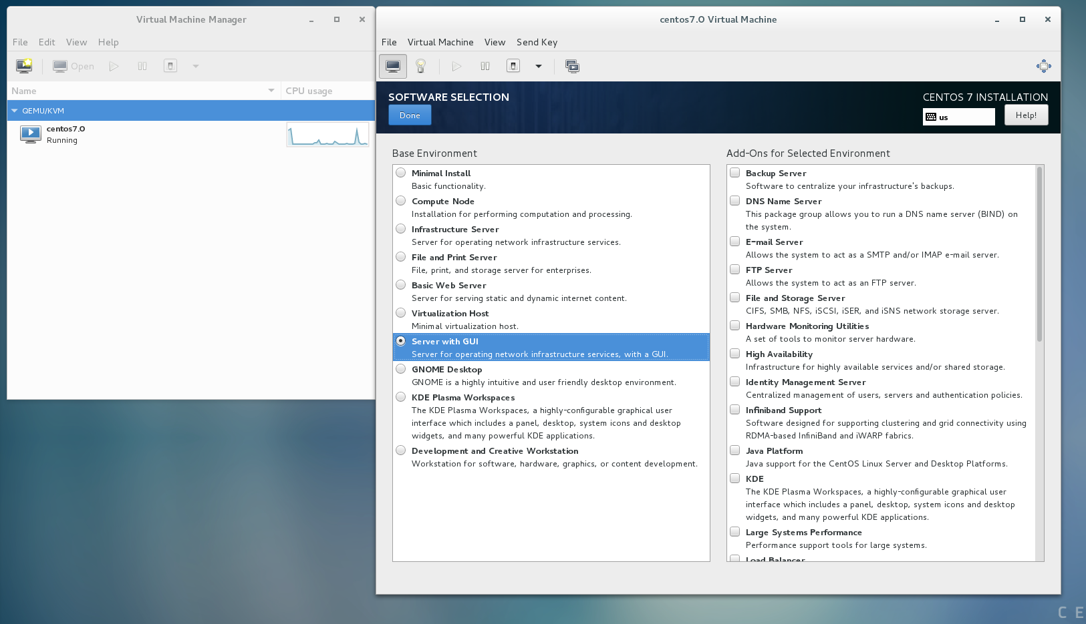Enable the KDE add-on checkbox
Image resolution: width=1086 pixels, height=624 pixels.
tap(735, 479)
